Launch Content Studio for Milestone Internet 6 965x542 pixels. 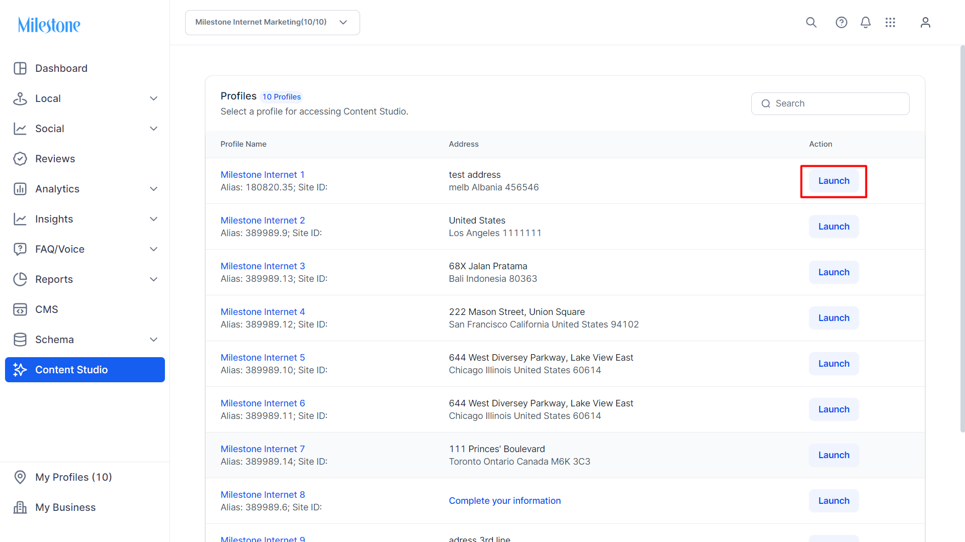[x=834, y=409]
